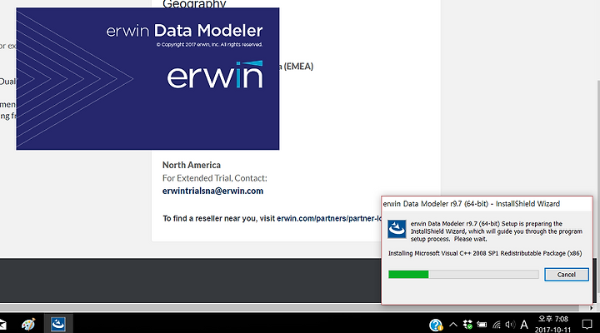Image resolution: width=600 pixels, height=333 pixels.
Task: Open the InstallShield installer taskbar icon
Action: [x=58, y=324]
